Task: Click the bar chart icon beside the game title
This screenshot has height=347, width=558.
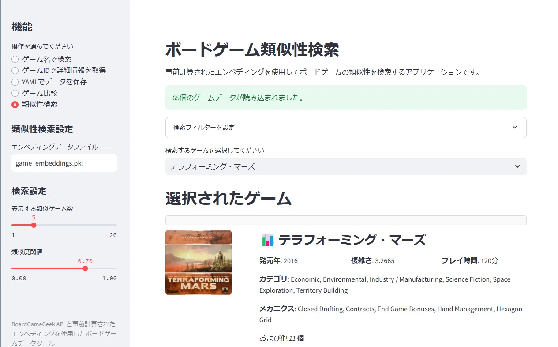Action: (267, 240)
